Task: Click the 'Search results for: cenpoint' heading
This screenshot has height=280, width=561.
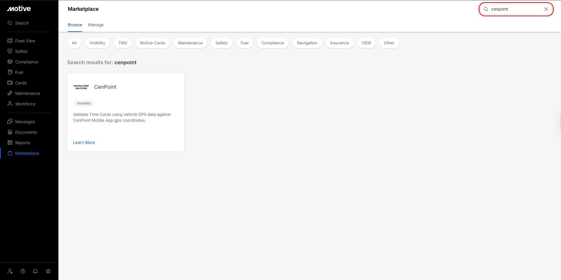Action: click(102, 62)
